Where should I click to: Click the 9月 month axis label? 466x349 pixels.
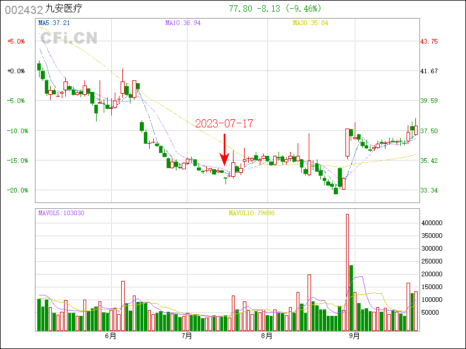pos(354,336)
